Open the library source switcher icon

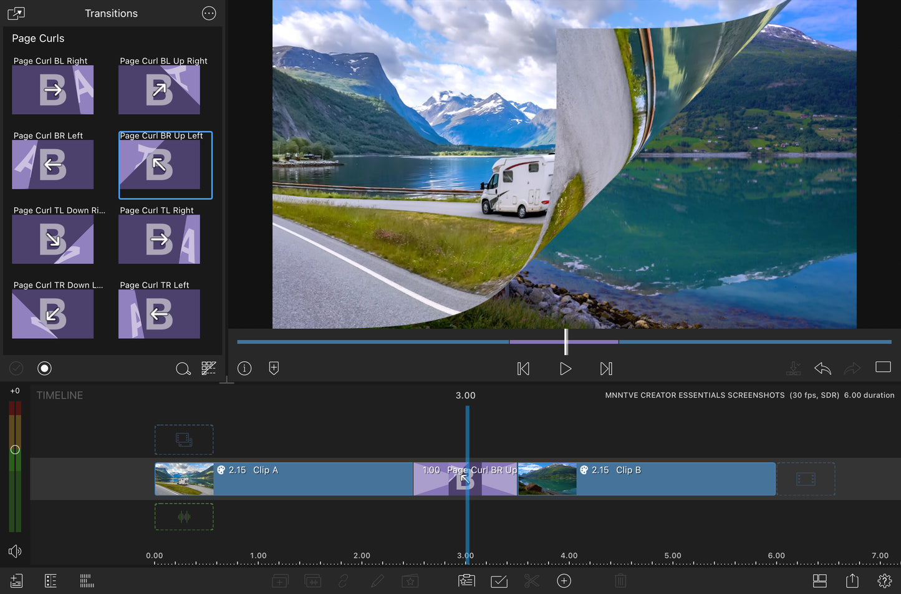coord(16,13)
